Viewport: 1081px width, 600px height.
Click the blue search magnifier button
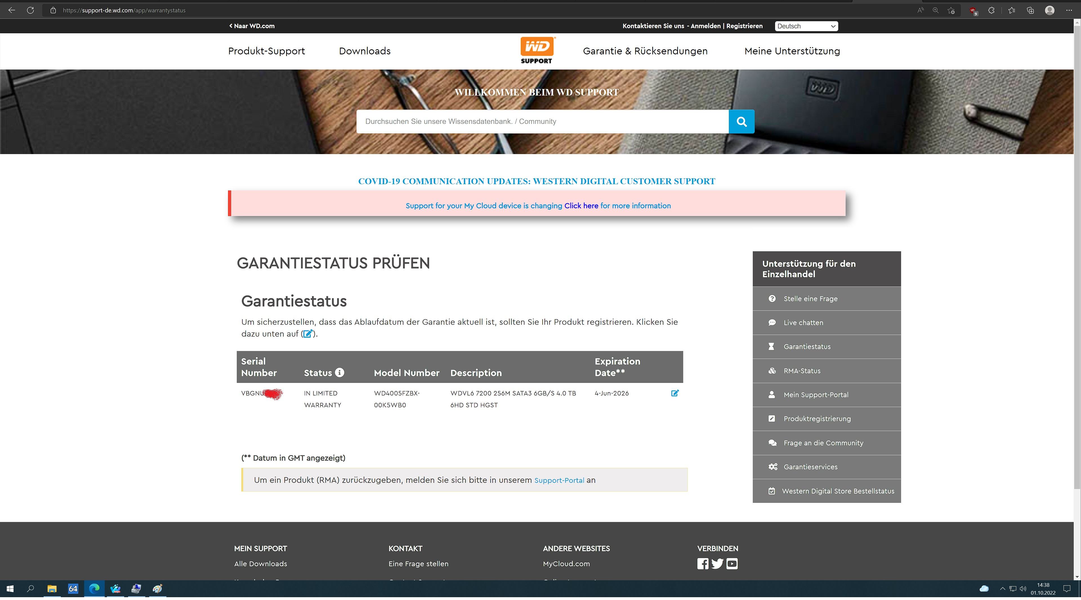coord(741,122)
